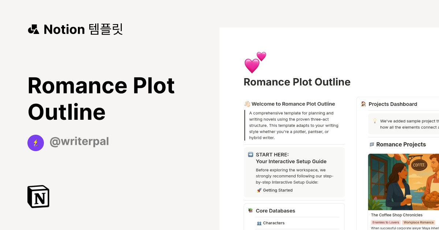Click the Notion logo beside 템플릿 text
Screen dimensions: 439x230
34,29
